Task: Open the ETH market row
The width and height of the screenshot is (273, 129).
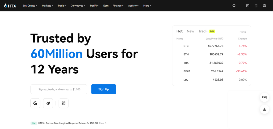Action: point(211,54)
